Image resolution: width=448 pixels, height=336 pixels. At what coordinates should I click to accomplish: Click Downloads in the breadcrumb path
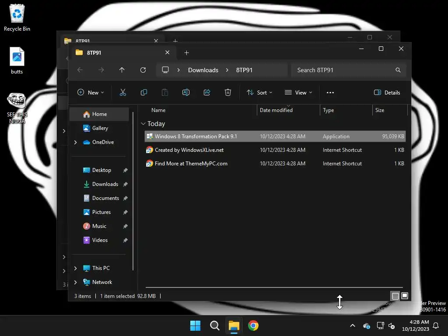pos(203,70)
